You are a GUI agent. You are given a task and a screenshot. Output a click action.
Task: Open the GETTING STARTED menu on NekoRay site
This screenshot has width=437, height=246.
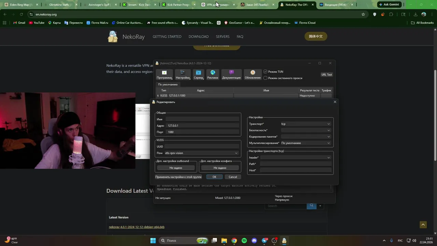point(167,37)
